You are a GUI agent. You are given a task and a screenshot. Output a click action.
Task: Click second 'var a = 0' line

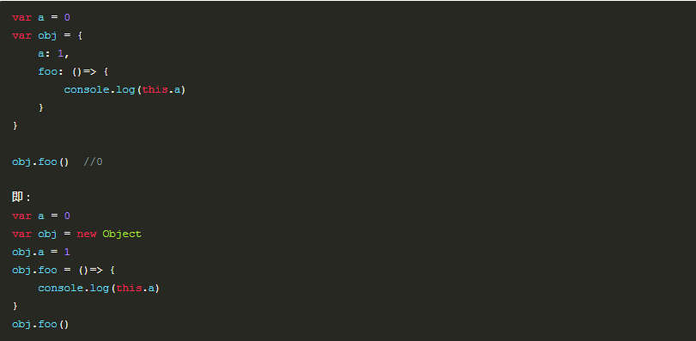pyautogui.click(x=41, y=216)
